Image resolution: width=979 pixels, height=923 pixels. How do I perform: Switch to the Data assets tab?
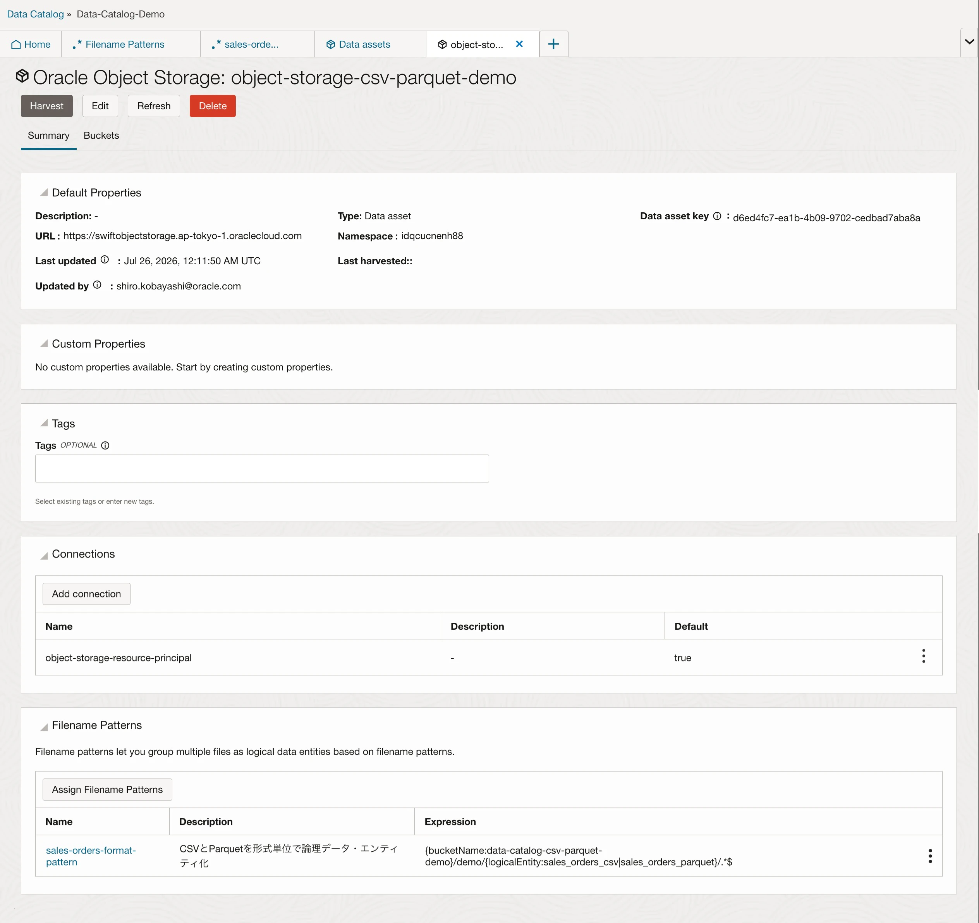370,44
